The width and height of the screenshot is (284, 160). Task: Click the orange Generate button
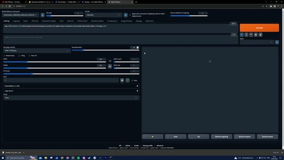click(259, 28)
